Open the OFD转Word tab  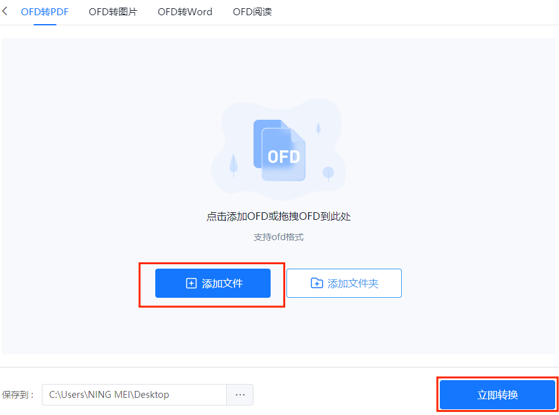point(184,12)
